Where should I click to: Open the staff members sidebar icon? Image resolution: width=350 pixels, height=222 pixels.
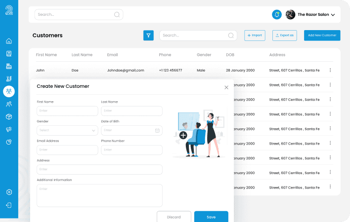(9, 104)
